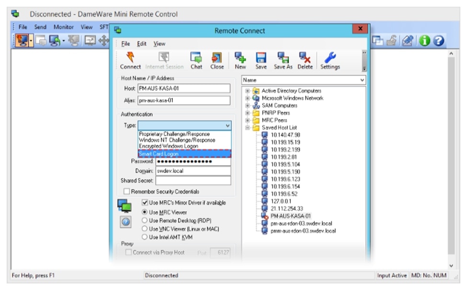Viewport: 467px width, 290px height.
Task: Click the Alias input field
Action: click(x=184, y=100)
